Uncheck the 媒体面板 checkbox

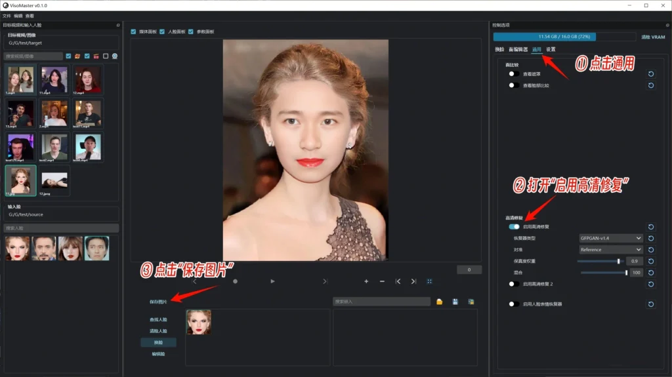(x=134, y=31)
